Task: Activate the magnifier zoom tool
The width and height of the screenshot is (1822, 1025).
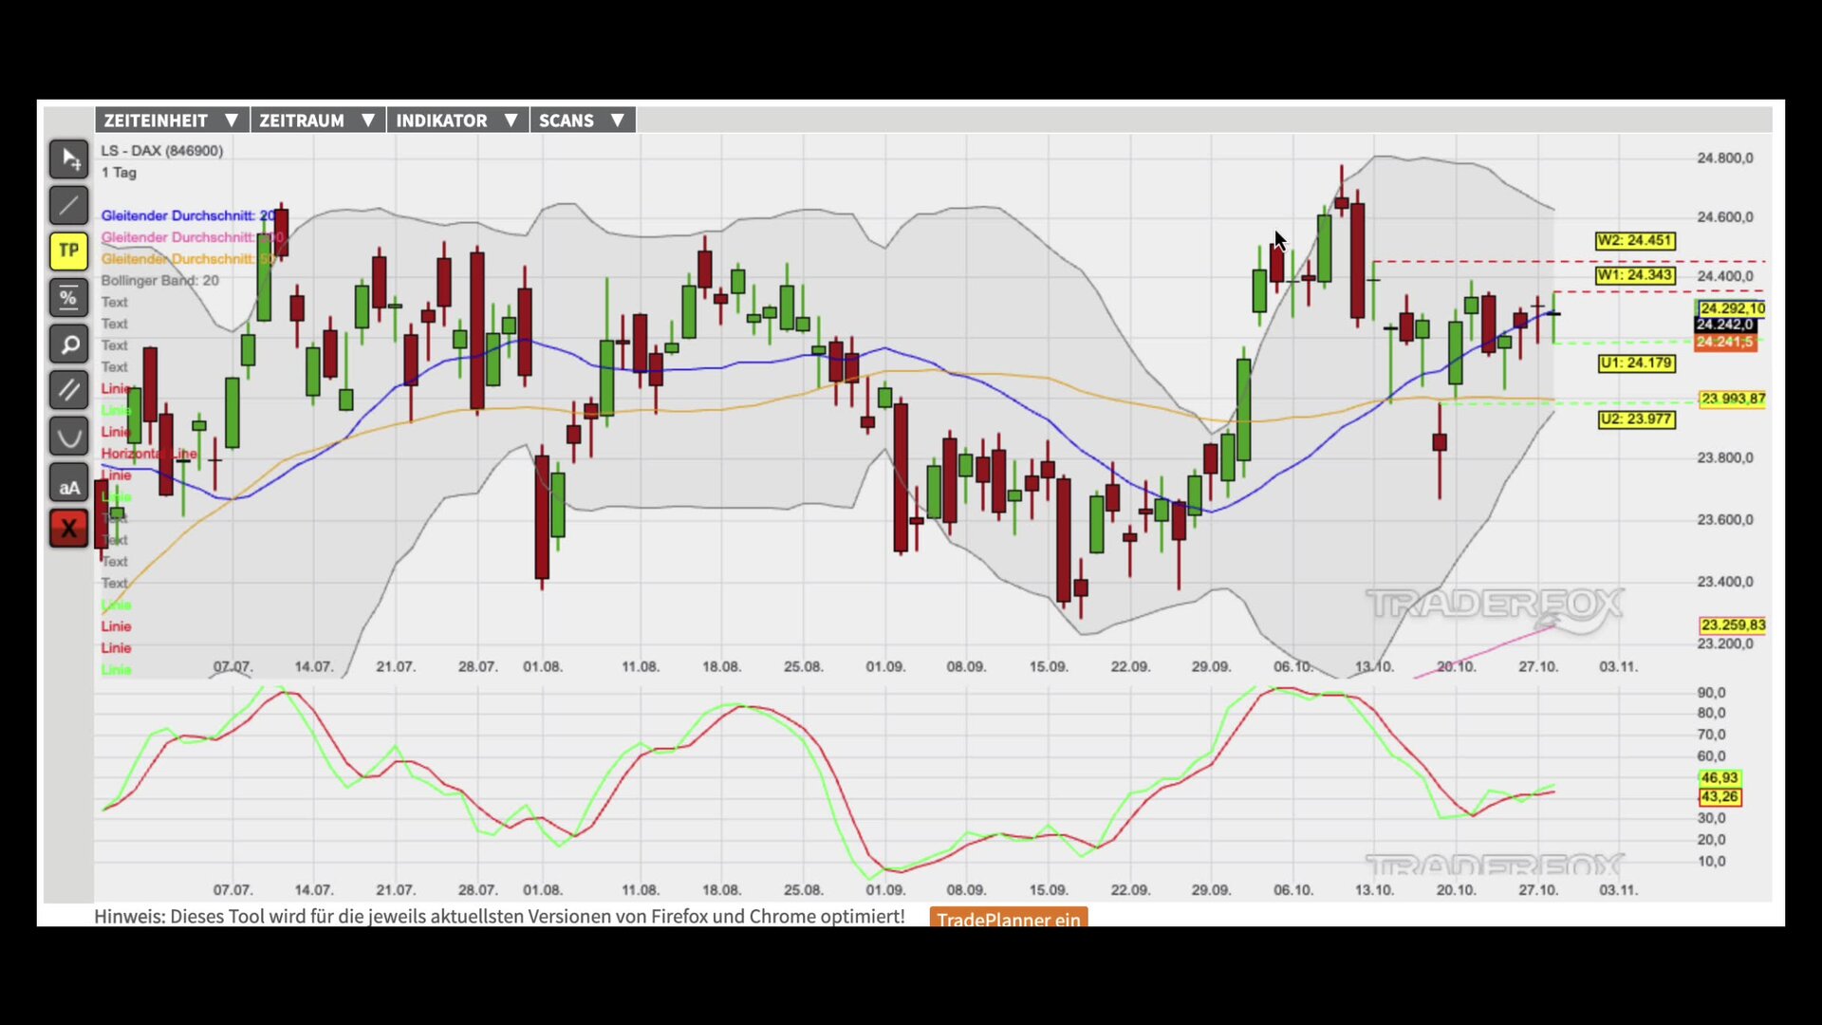Action: tap(68, 344)
